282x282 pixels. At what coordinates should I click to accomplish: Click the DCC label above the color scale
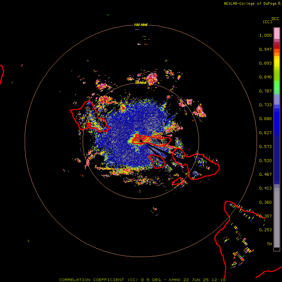coord(275,19)
